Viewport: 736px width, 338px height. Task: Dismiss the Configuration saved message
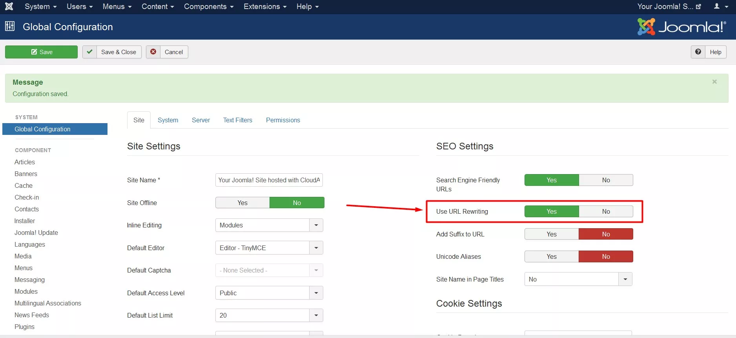click(x=714, y=82)
